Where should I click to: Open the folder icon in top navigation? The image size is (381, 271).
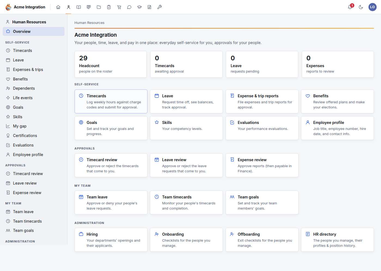[99, 7]
